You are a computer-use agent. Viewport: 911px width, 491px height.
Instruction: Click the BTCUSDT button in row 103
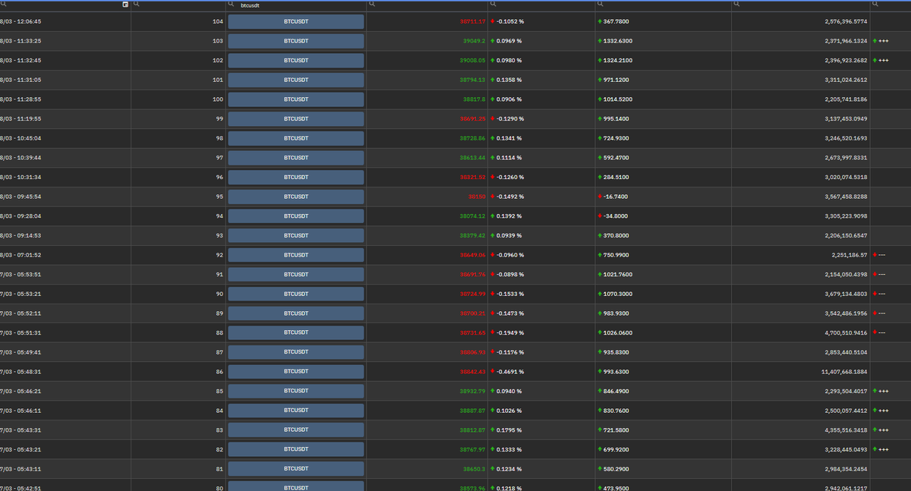(x=296, y=41)
